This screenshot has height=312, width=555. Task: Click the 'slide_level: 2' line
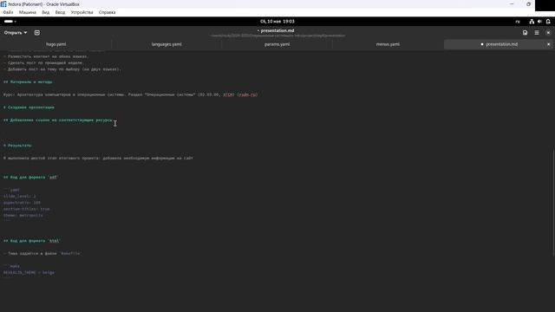[x=19, y=196]
